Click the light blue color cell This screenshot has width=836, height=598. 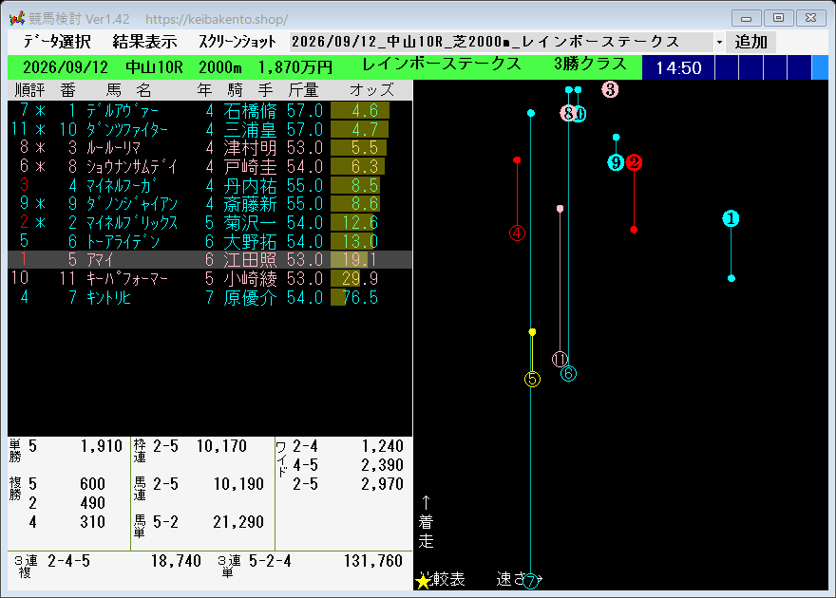click(x=820, y=67)
